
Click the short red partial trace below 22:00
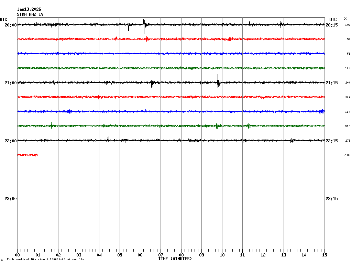click(x=27, y=155)
